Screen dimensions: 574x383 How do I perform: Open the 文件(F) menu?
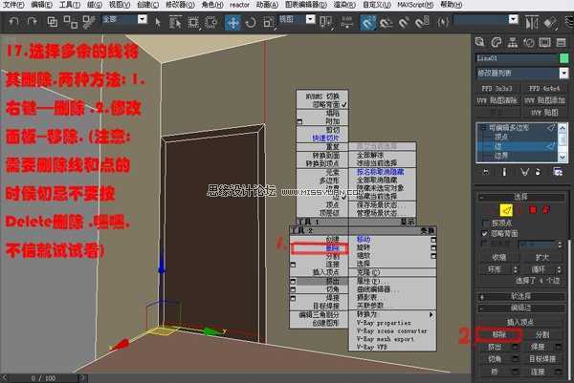13,5
